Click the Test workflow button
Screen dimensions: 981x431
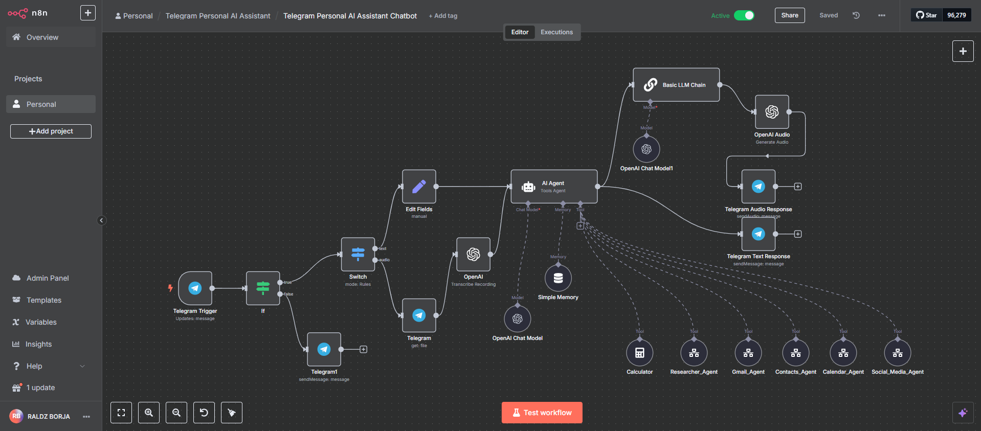[x=542, y=413]
